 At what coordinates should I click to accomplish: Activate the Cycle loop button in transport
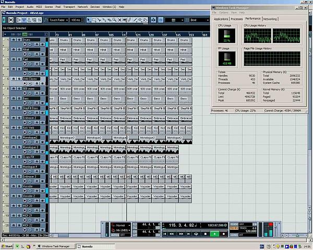[196, 234]
